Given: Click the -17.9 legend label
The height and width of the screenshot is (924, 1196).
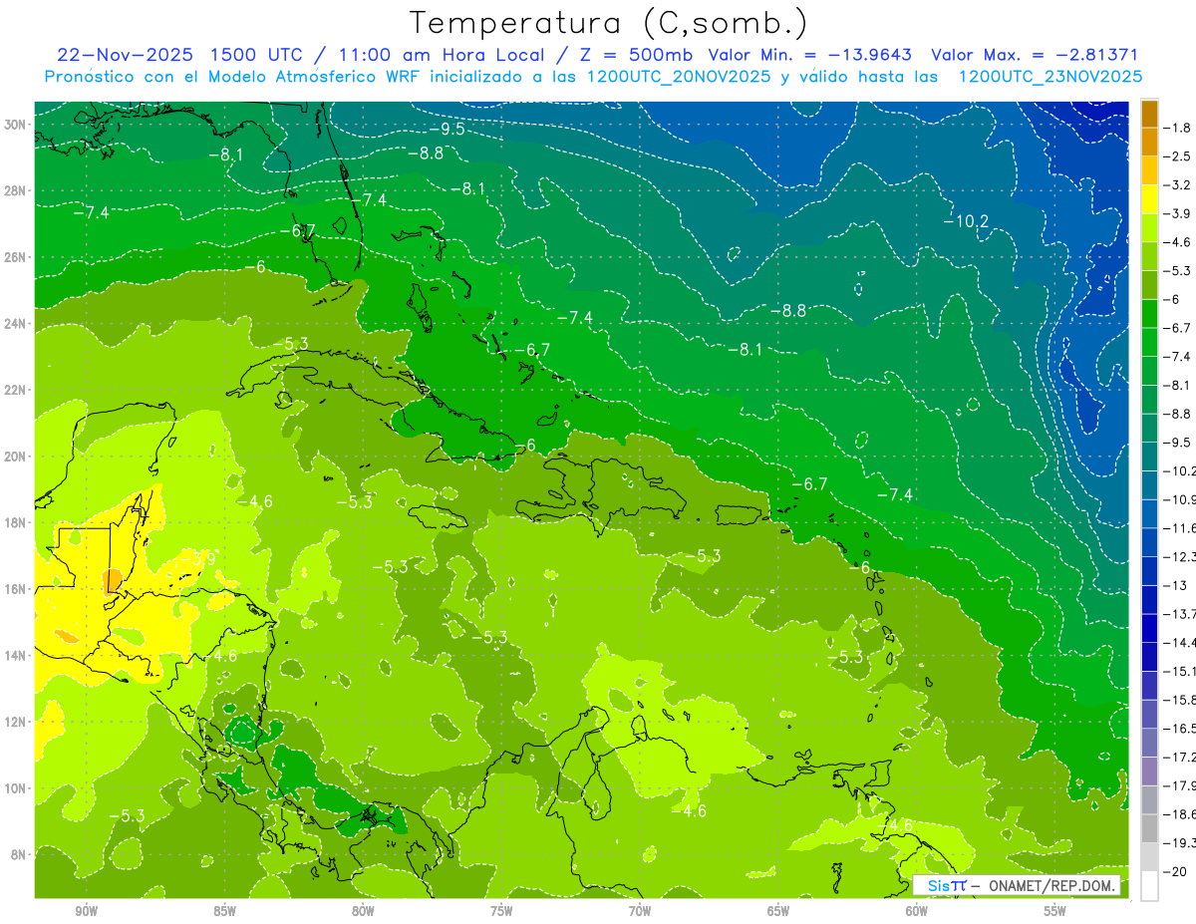Looking at the screenshot, I should click(1178, 785).
